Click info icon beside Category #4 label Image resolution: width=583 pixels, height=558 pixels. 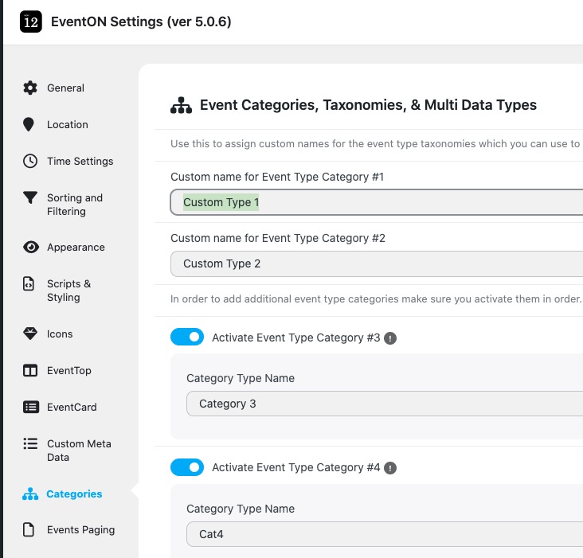(390, 468)
